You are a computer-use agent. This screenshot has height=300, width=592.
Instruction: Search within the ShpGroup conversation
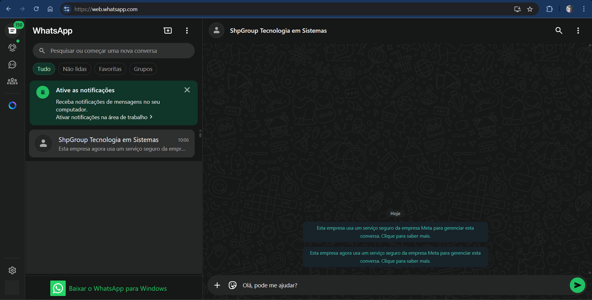pos(559,31)
